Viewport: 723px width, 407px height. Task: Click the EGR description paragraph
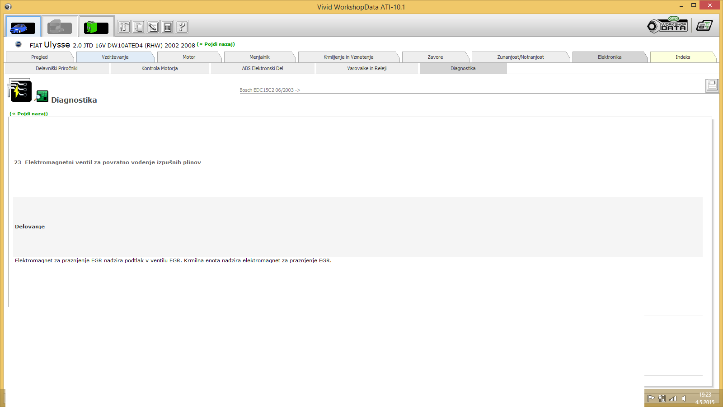click(173, 260)
